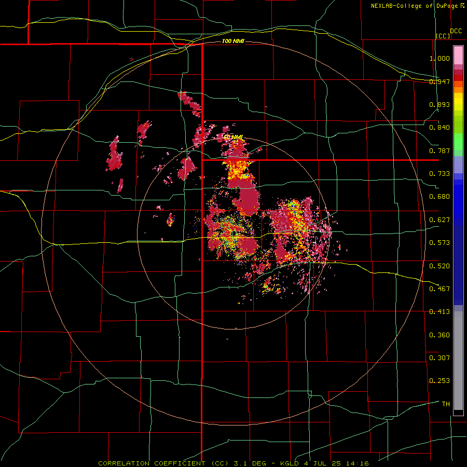This screenshot has width=467, height=467.
Task: Click the 0.787 scale label
Action: [x=439, y=150]
